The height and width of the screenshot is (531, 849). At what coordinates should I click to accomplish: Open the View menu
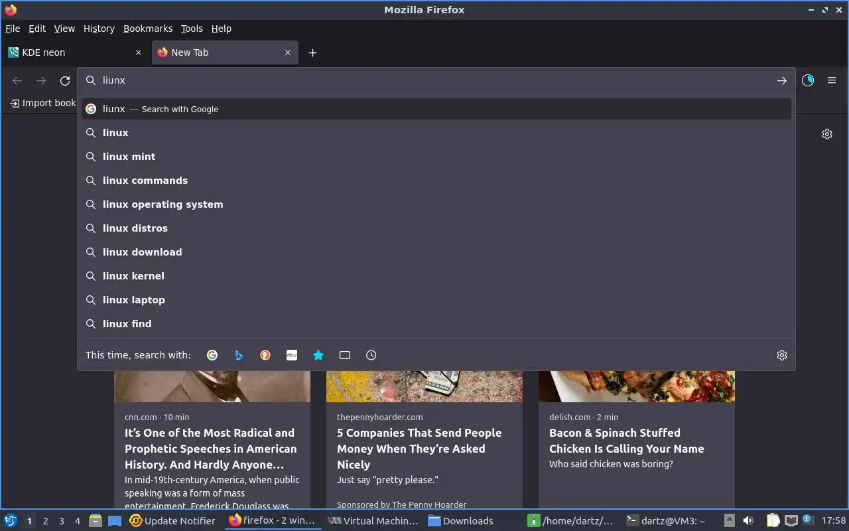pos(64,29)
